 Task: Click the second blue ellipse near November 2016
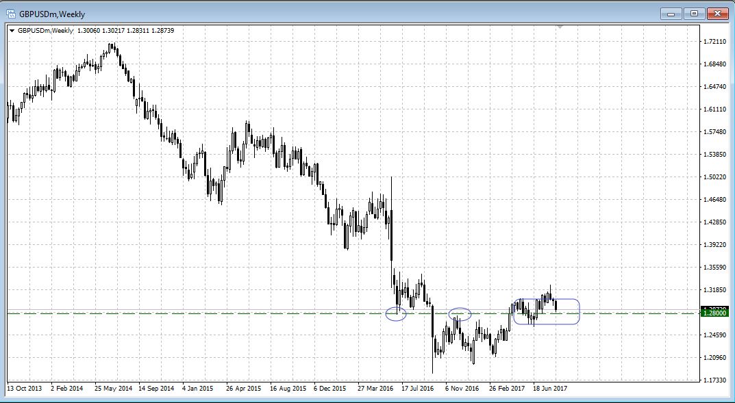coord(460,314)
